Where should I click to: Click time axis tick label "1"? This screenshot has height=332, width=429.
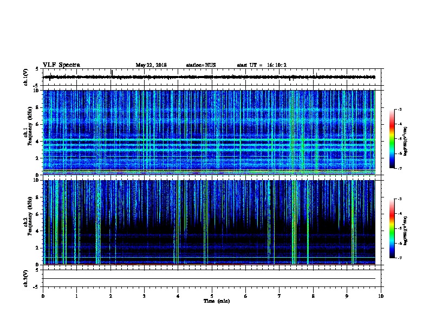click(76, 296)
